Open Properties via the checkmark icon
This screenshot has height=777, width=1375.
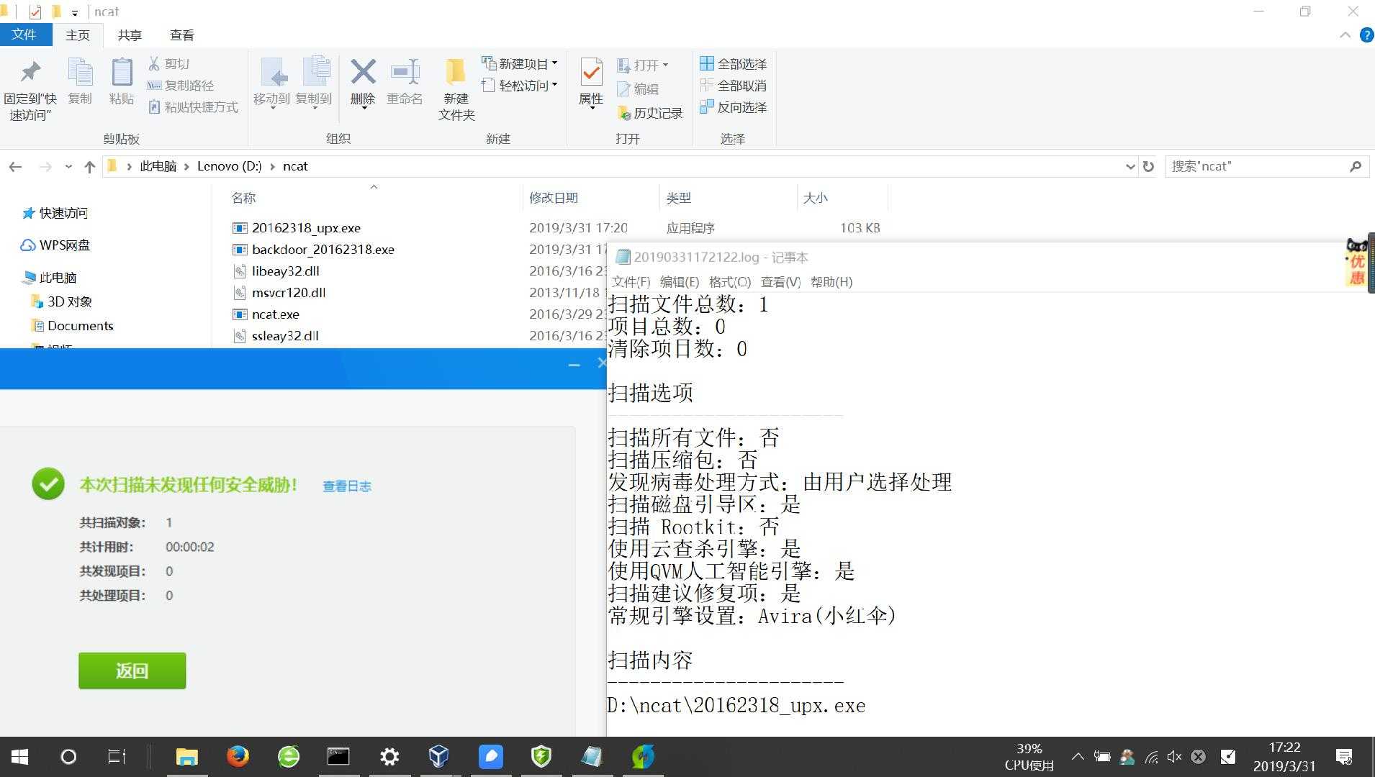coord(591,72)
